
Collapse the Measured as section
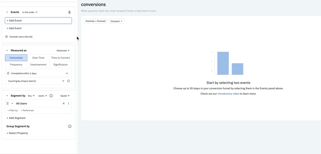tap(7, 50)
